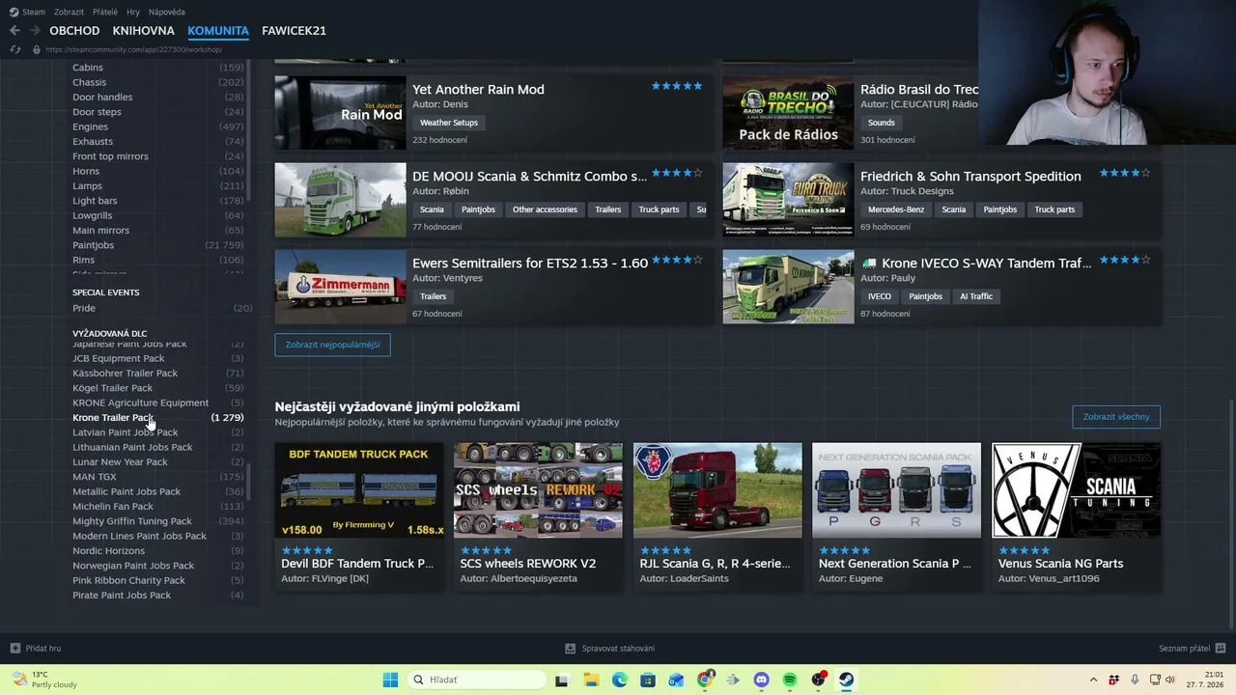Open Outlook from the taskbar
The width and height of the screenshot is (1236, 695).
(676, 680)
